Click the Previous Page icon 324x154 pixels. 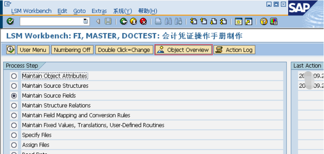pyautogui.click(x=204, y=21)
